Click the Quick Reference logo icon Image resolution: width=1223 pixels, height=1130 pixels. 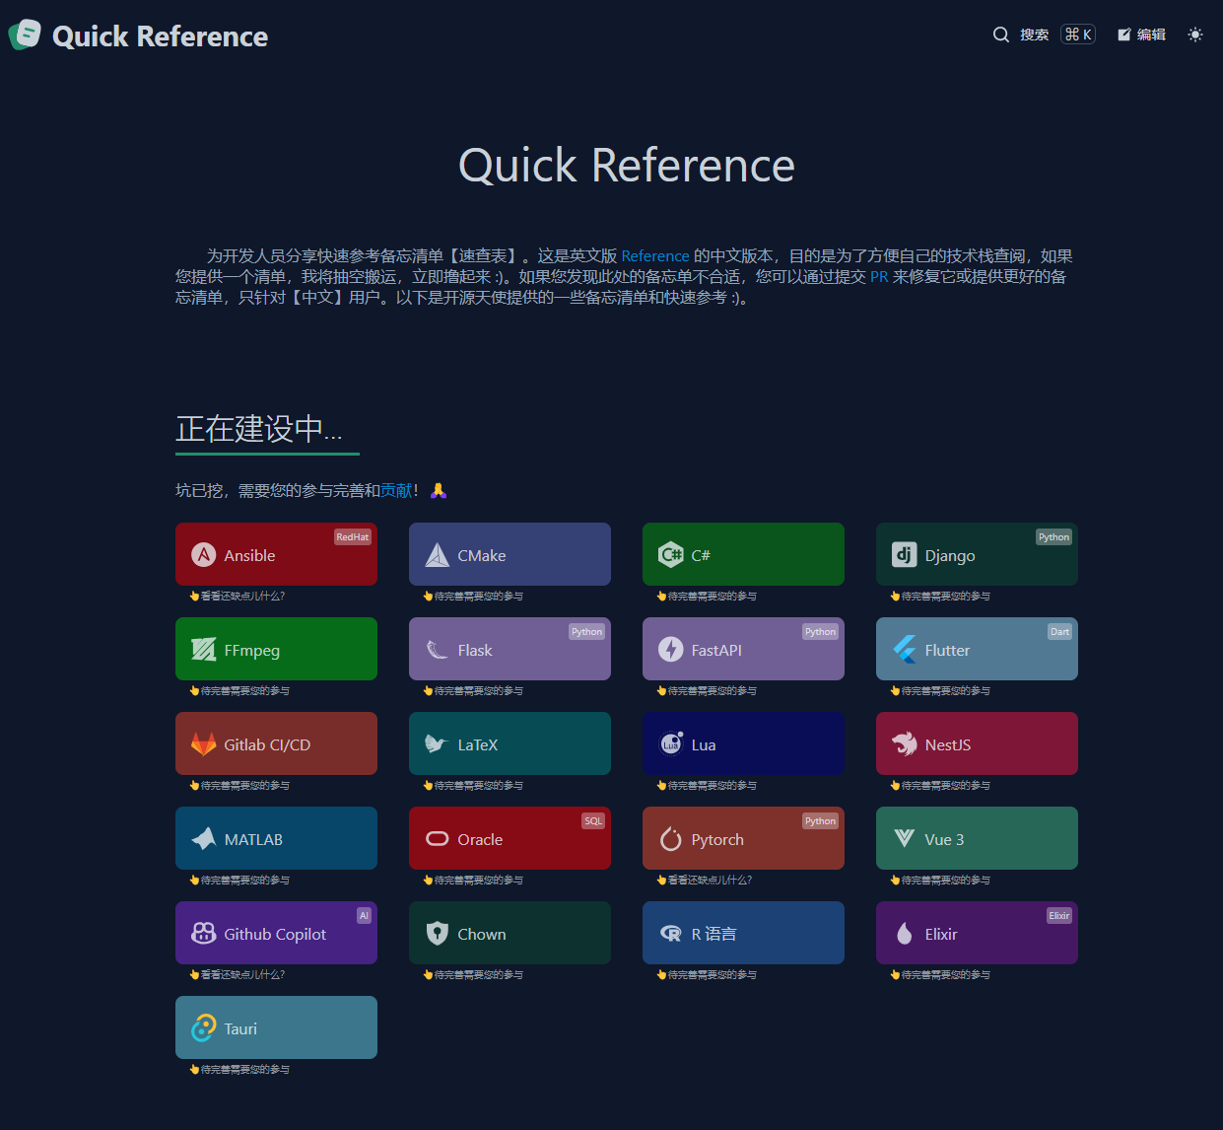point(25,35)
